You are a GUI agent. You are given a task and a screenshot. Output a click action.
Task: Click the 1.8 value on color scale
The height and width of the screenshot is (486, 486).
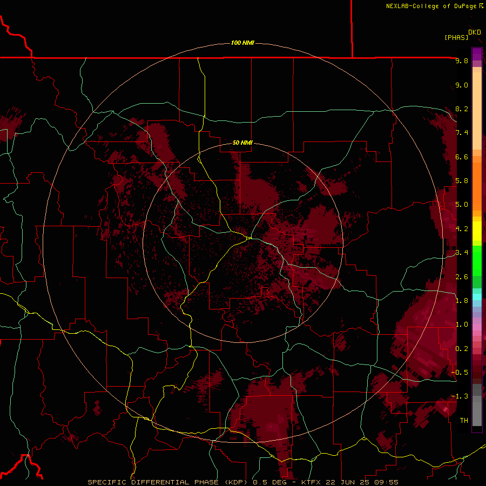tap(462, 301)
